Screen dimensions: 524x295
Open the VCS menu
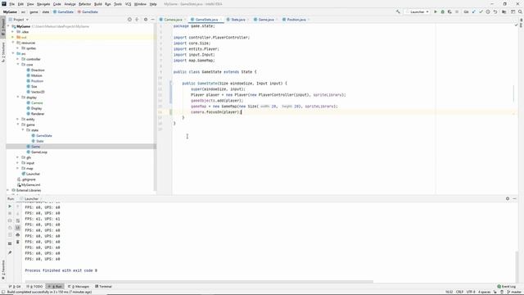tap(128, 4)
